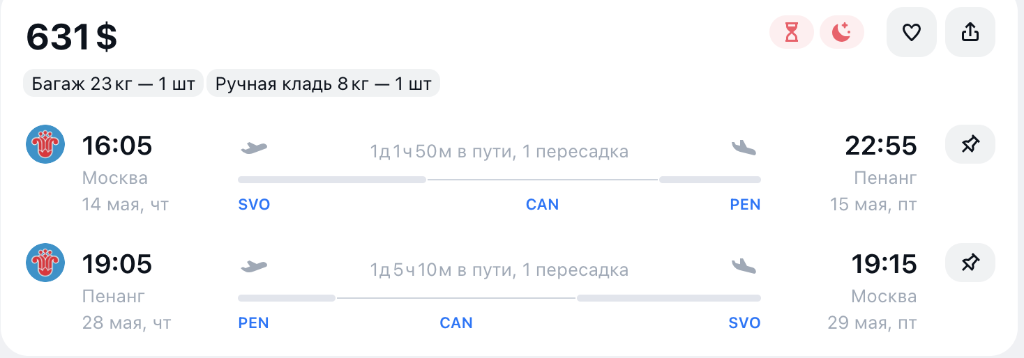Image resolution: width=1024 pixels, height=358 pixels.
Task: Click the Ручная кладь 8 кг tag
Action: click(324, 84)
